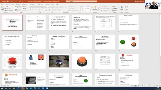Open the Clipboard pane launcher
Viewport: 161px width, 90px height.
pos(13,13)
